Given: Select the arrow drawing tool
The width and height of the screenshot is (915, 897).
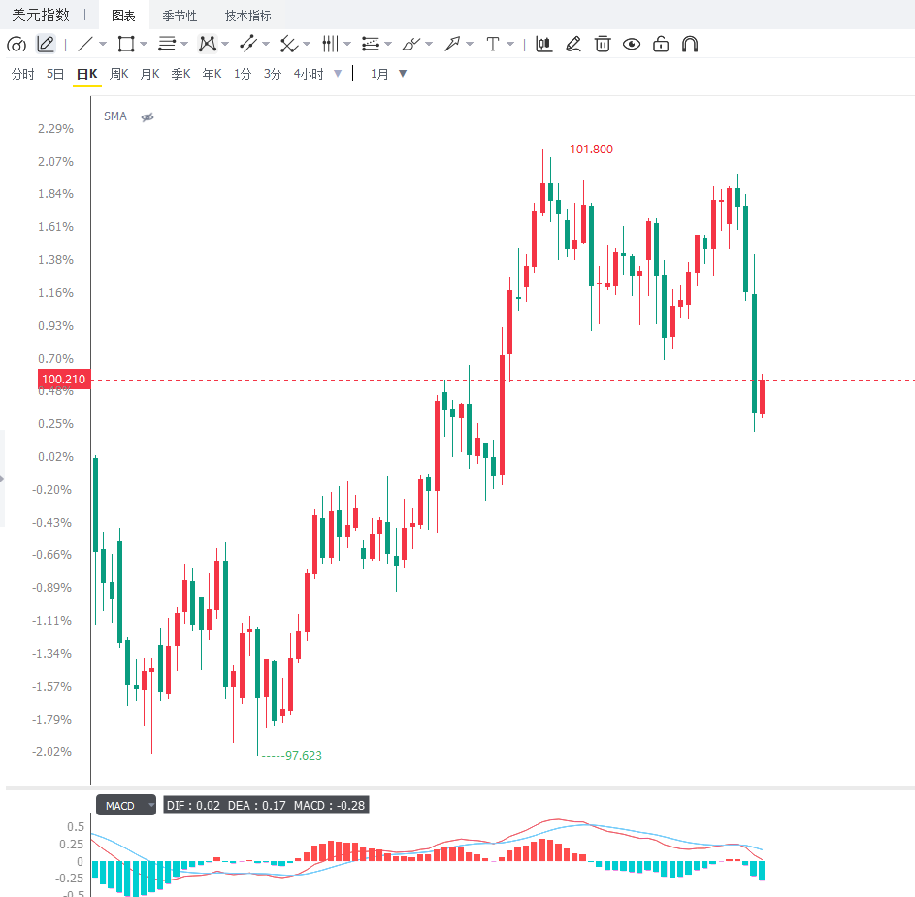Looking at the screenshot, I should (451, 45).
